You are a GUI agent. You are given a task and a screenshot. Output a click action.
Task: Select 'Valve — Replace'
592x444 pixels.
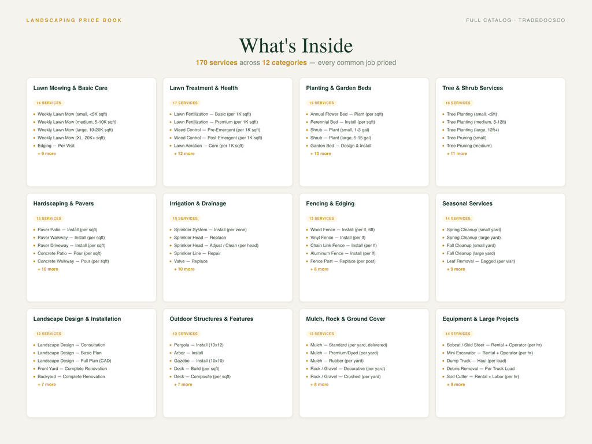[191, 261]
